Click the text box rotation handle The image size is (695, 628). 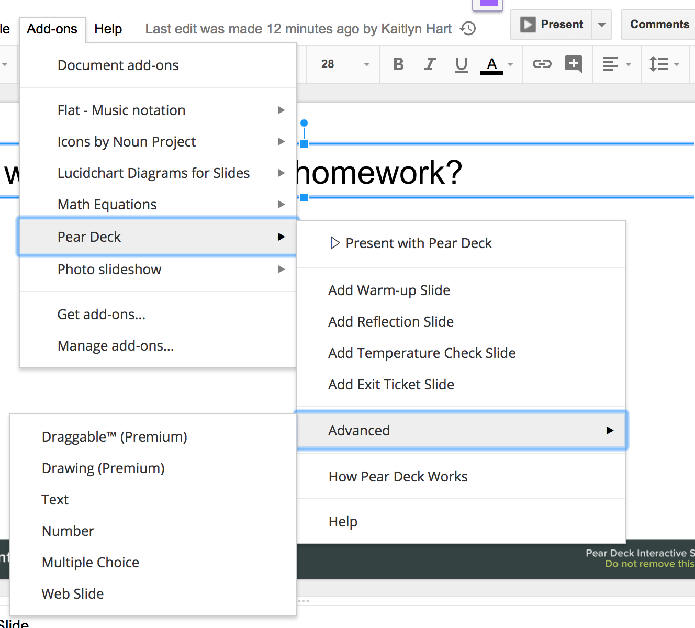tap(304, 123)
